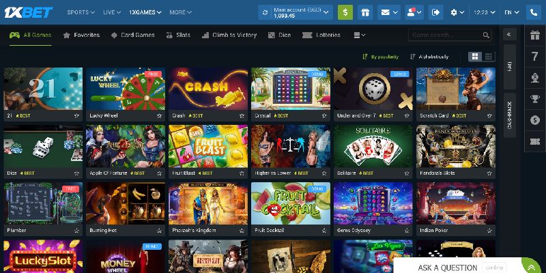This screenshot has width=546, height=273.
Task: Expand the settings gear dropdown
Action: pos(457,12)
